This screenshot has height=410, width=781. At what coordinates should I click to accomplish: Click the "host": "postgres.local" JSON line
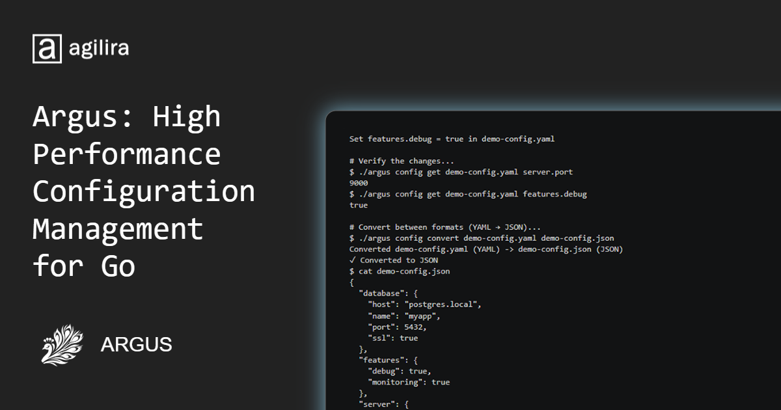coord(424,305)
